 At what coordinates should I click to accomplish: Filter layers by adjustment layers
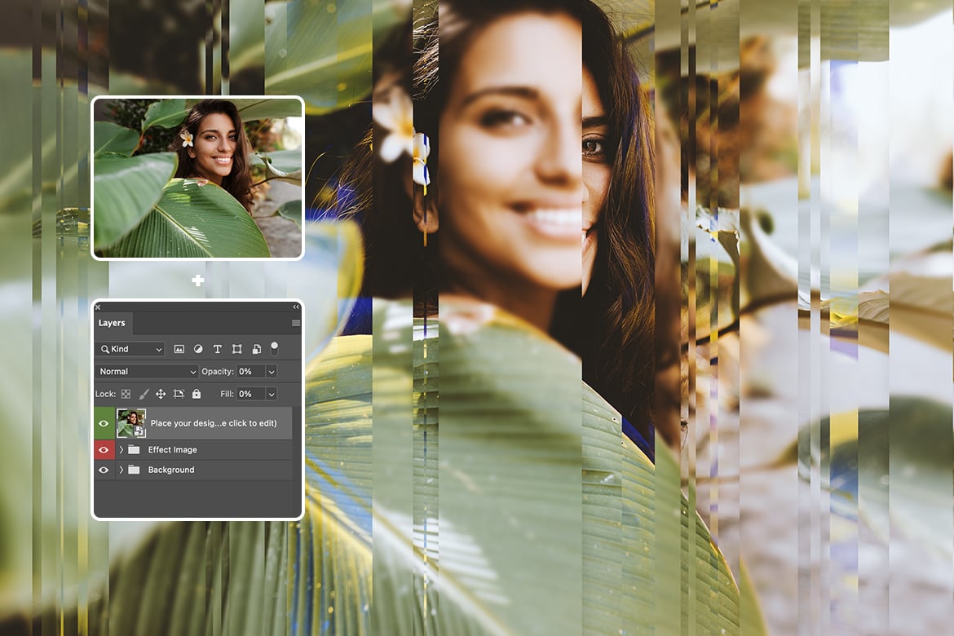(198, 349)
